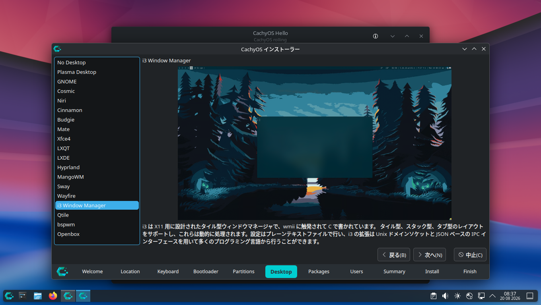Viewport: 541px width, 305px height.
Task: Activate the highlighted installer taskbar entry
Action: click(83, 295)
